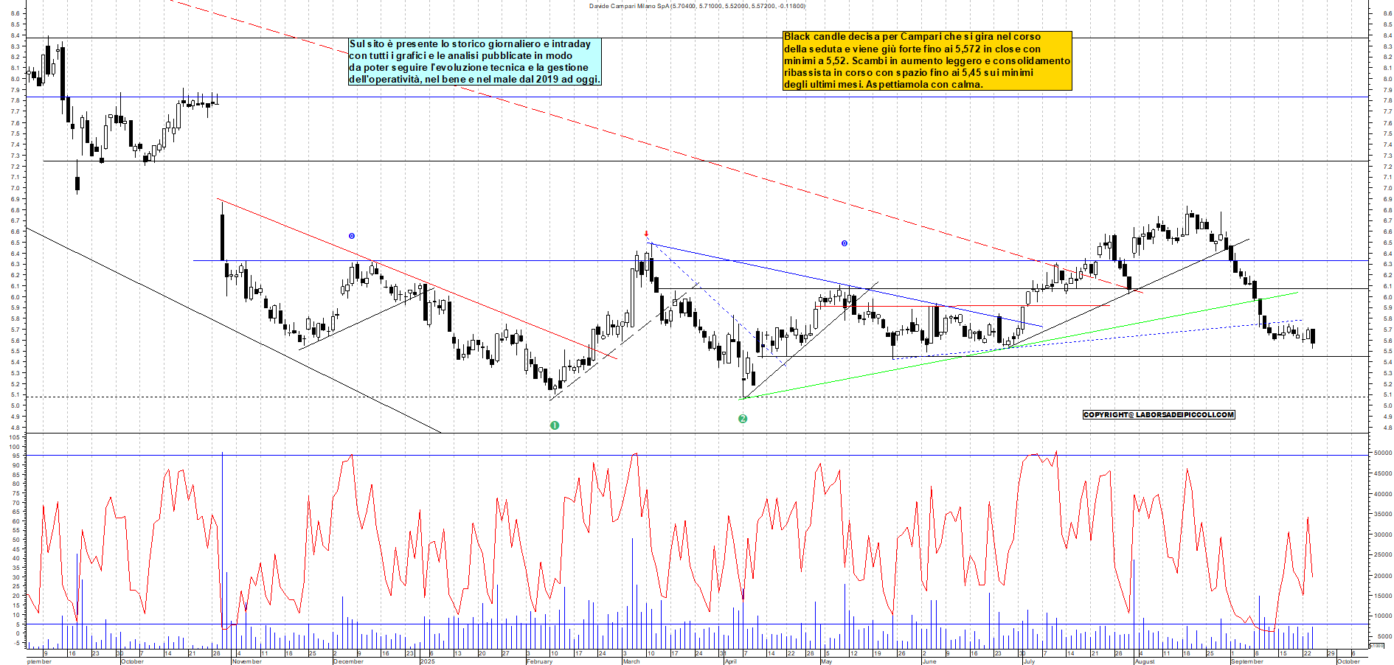Viewport: 1394px width, 665px height.
Task: Click the 10000 value on volume axis
Action: (1384, 616)
